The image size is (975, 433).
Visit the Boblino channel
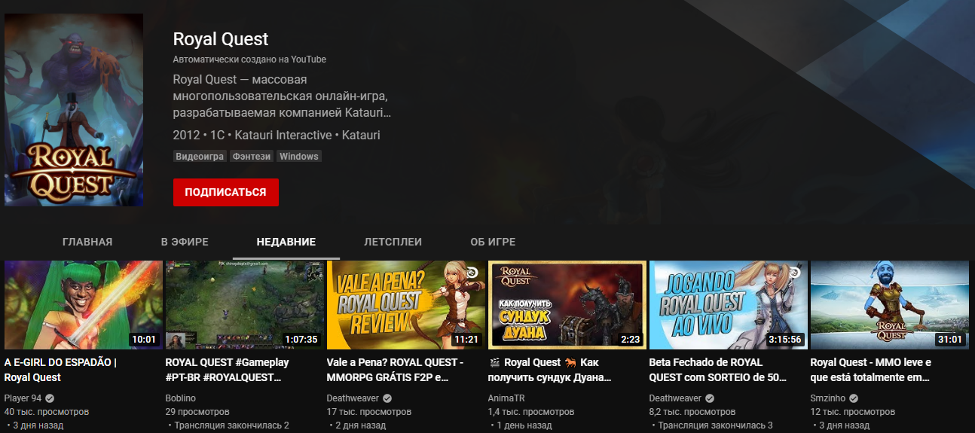point(181,398)
